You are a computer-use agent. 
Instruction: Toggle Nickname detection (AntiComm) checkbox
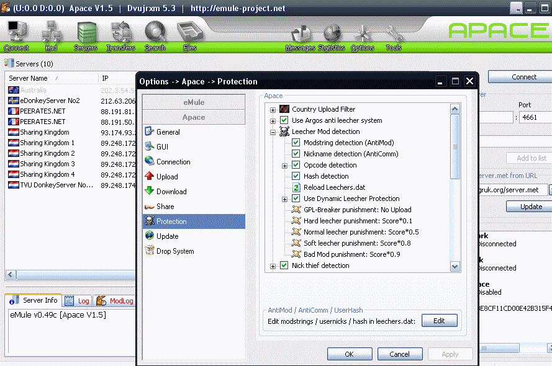point(296,154)
